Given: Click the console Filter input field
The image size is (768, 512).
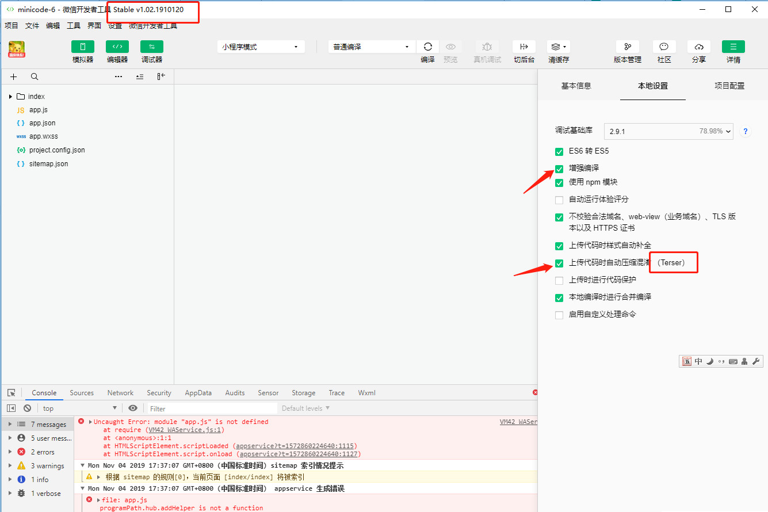Looking at the screenshot, I should coord(211,408).
